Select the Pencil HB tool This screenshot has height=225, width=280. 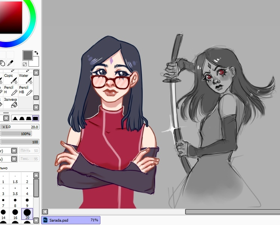click(26, 90)
